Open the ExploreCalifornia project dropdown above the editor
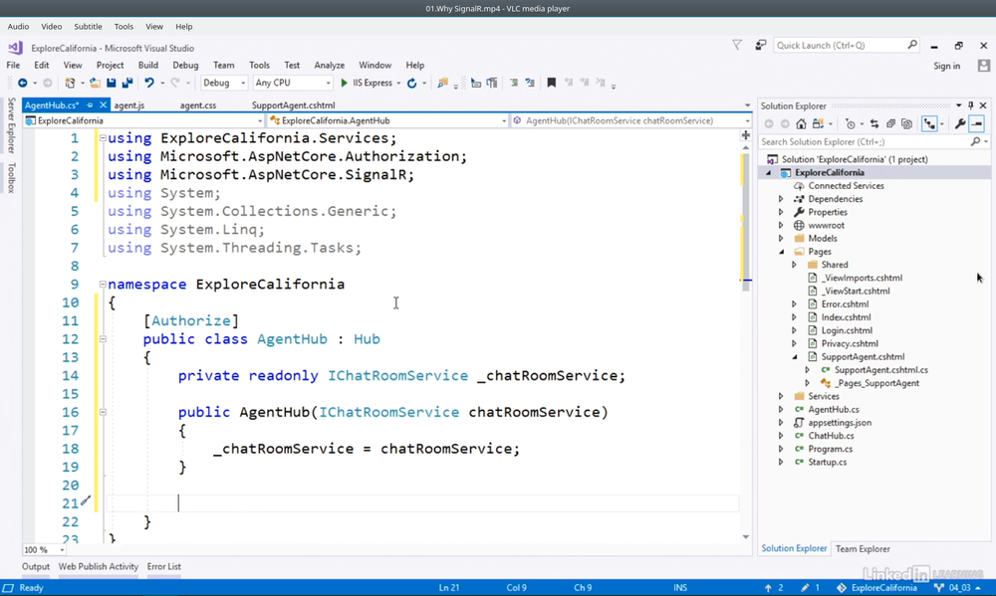The width and height of the screenshot is (996, 596). coord(142,120)
